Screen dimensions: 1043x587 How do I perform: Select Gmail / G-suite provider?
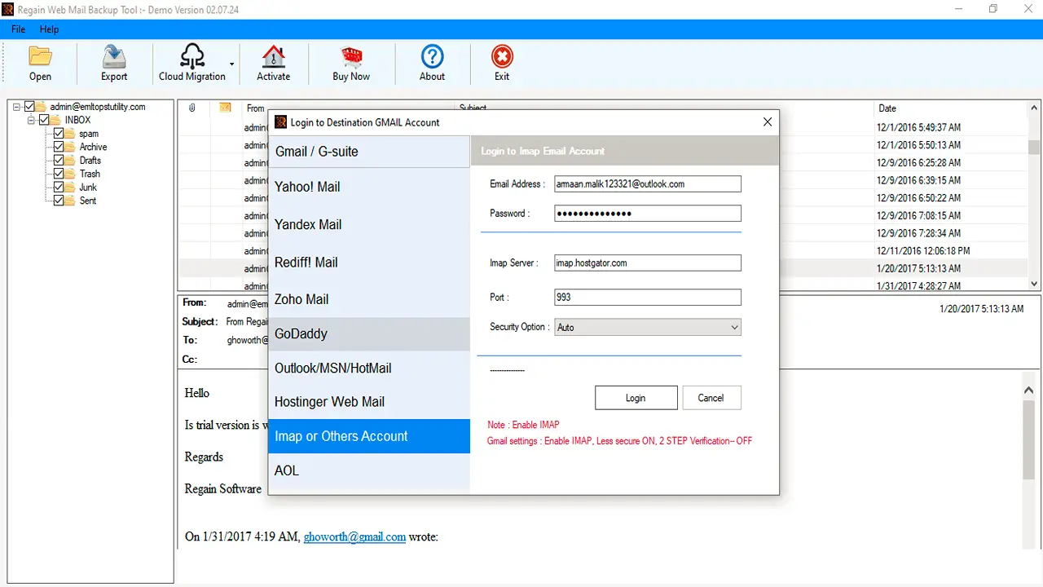tap(369, 152)
